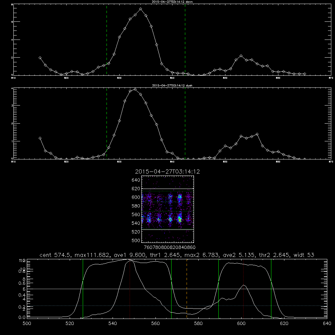Select the secondary peak marker near 856 in dusk plot
335x335 pixels.
[257, 134]
